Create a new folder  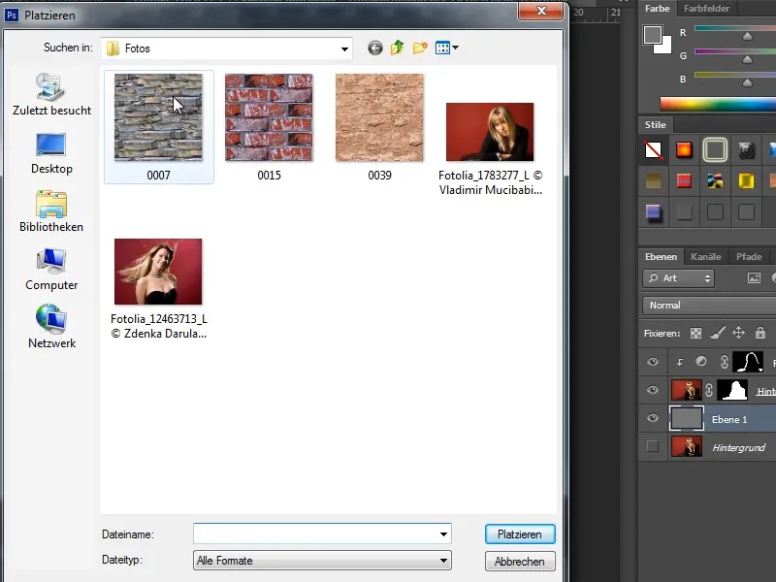(420, 48)
